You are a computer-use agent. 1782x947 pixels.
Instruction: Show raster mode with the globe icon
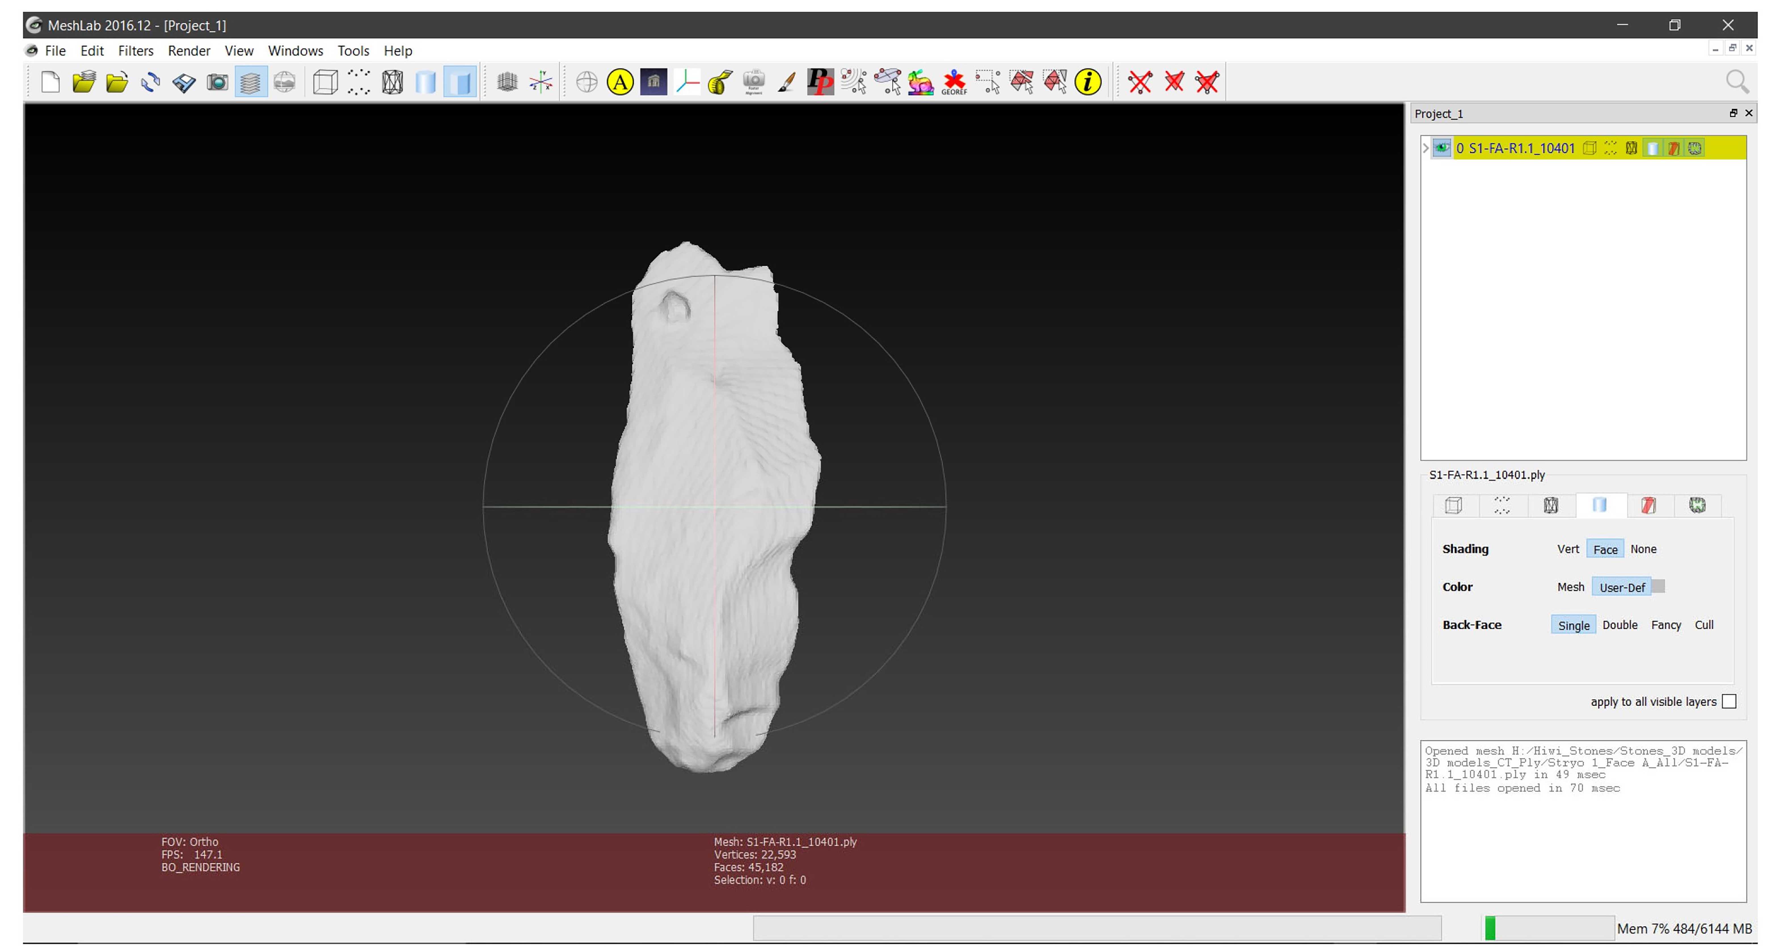[284, 82]
